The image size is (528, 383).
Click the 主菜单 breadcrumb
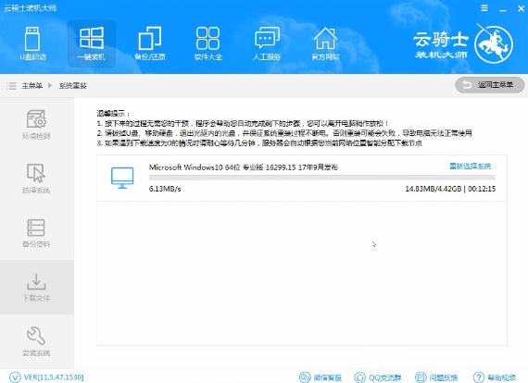(x=32, y=86)
